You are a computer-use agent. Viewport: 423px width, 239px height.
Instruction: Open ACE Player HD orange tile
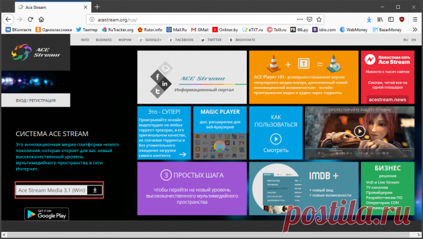click(304, 77)
